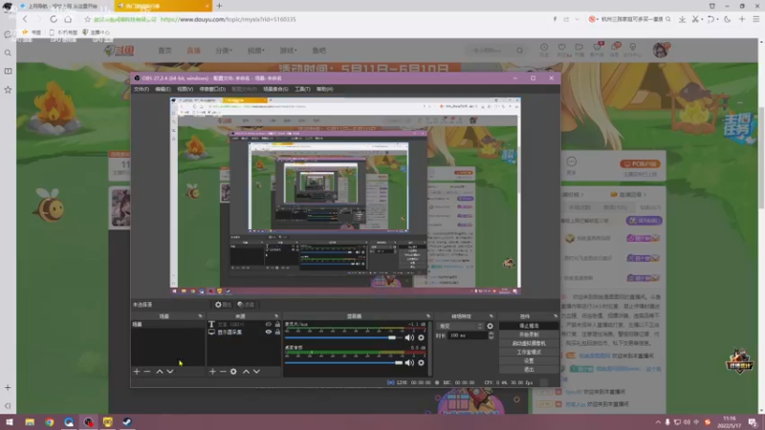The width and height of the screenshot is (765, 430).
Task: Select the scene entry in the scenes list
Action: (x=167, y=324)
